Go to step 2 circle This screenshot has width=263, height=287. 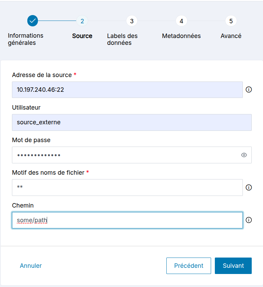click(82, 21)
